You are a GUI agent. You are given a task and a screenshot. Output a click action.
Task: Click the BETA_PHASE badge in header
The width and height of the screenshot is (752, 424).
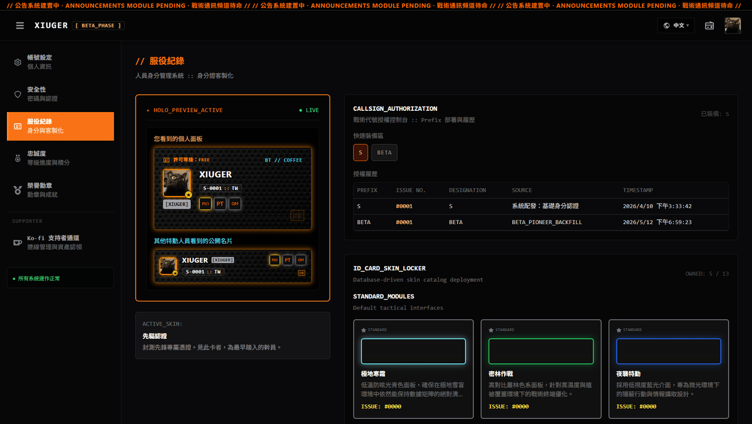click(99, 26)
